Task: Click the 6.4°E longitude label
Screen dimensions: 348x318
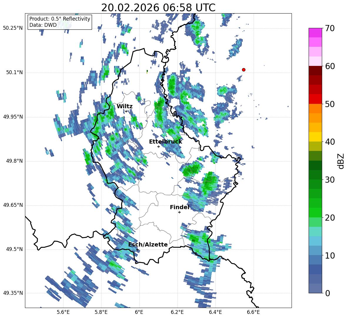Action: point(215,312)
